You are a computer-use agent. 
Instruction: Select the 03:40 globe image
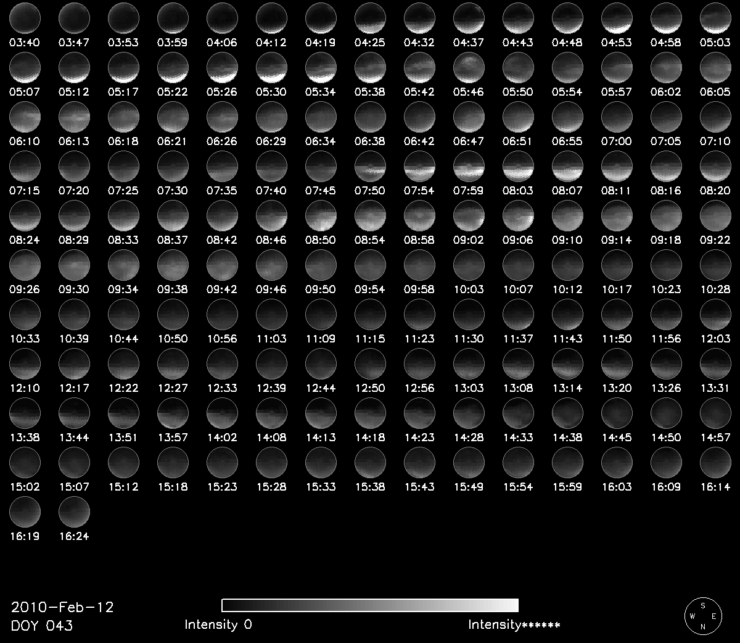coord(25,18)
